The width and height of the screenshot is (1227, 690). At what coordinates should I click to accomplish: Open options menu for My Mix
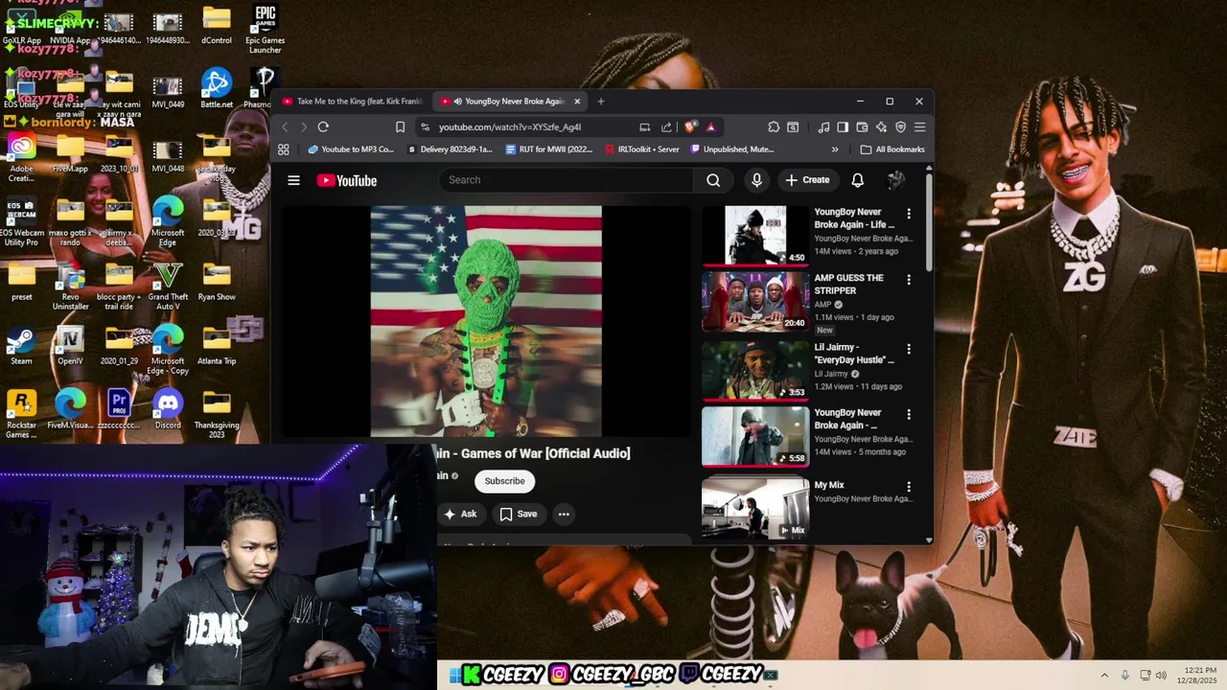pos(909,487)
